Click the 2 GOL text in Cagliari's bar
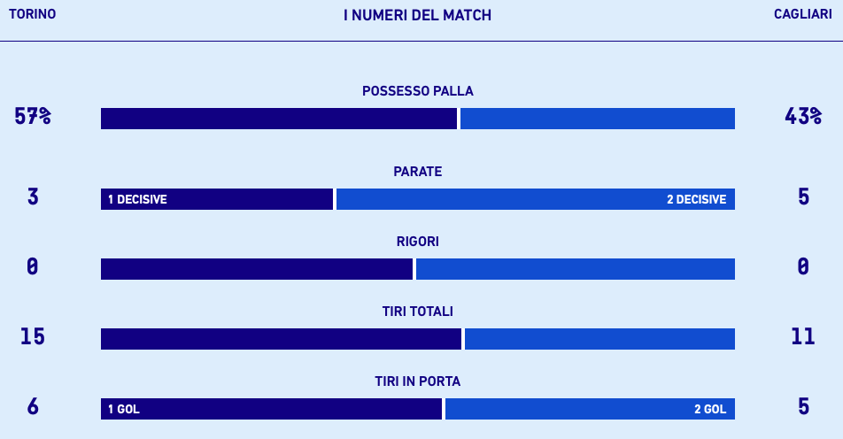This screenshot has height=439, width=843. pos(710,410)
